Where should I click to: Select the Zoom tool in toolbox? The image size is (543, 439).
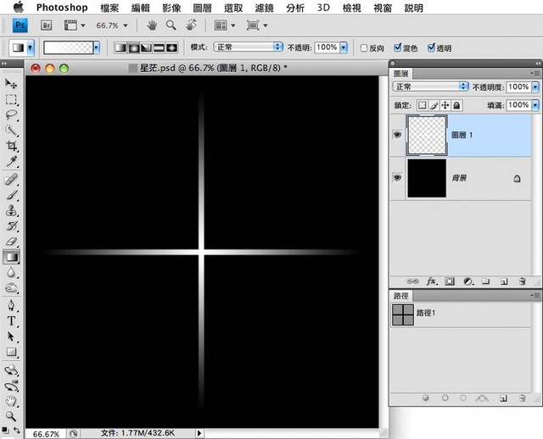coord(11,416)
